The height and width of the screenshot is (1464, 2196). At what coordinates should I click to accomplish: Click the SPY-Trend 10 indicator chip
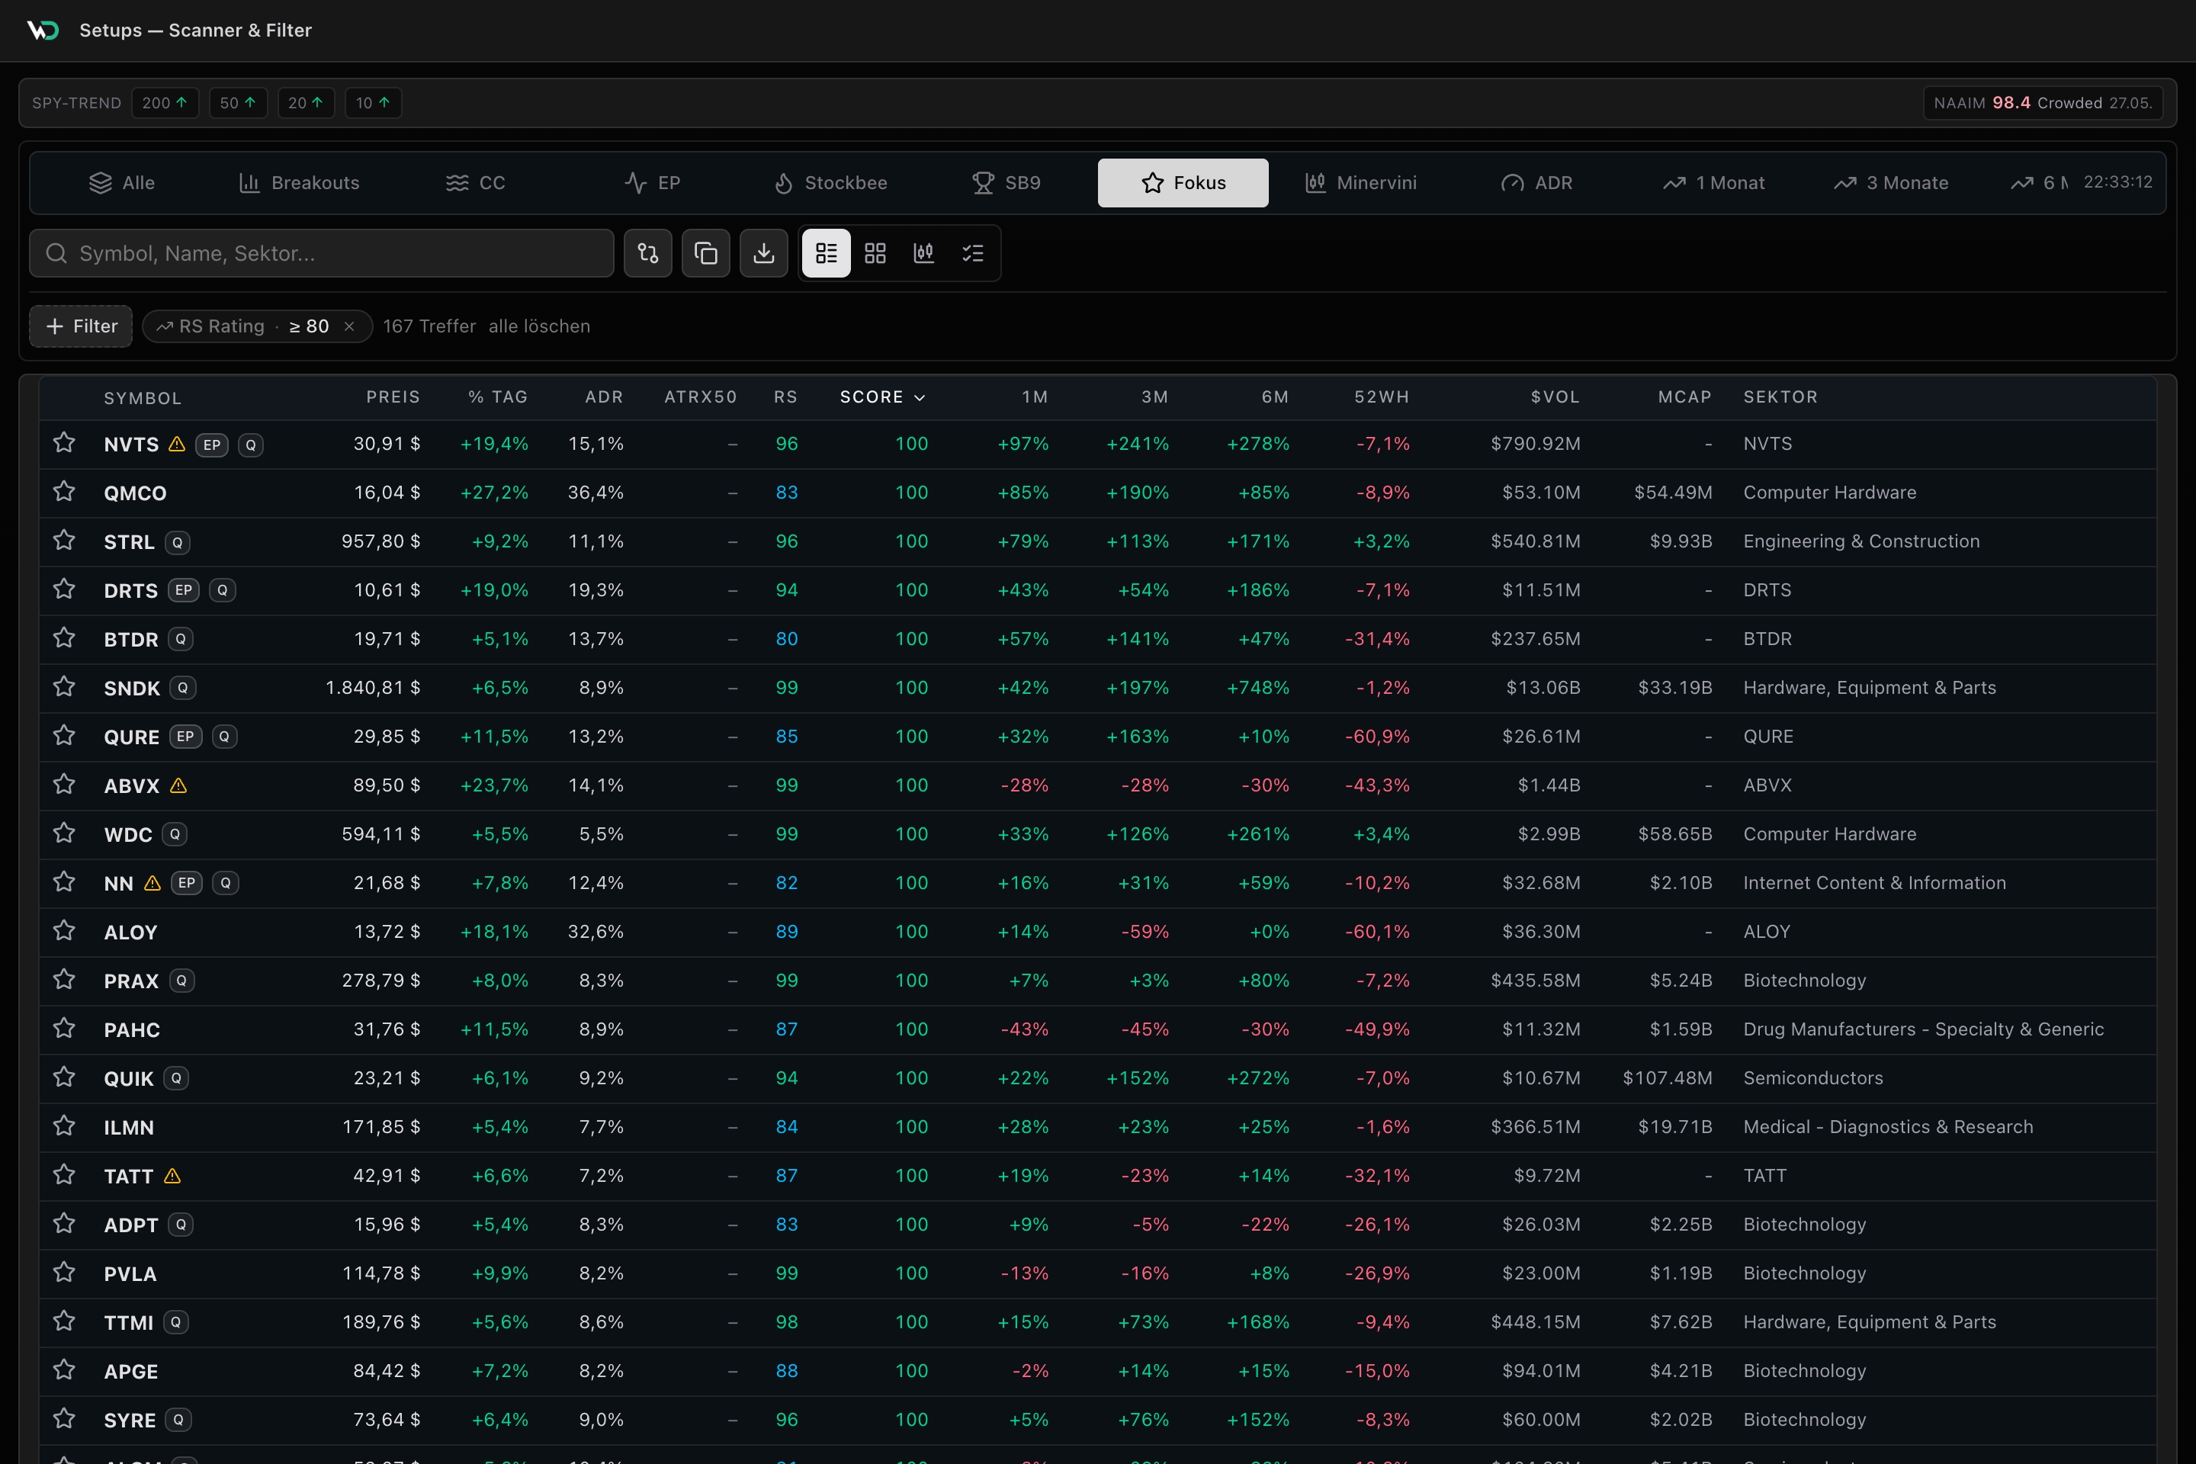374,103
